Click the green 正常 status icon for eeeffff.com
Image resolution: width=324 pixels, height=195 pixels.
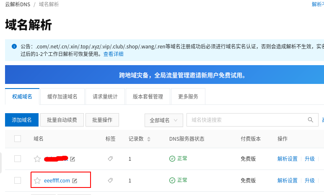click(x=172, y=180)
